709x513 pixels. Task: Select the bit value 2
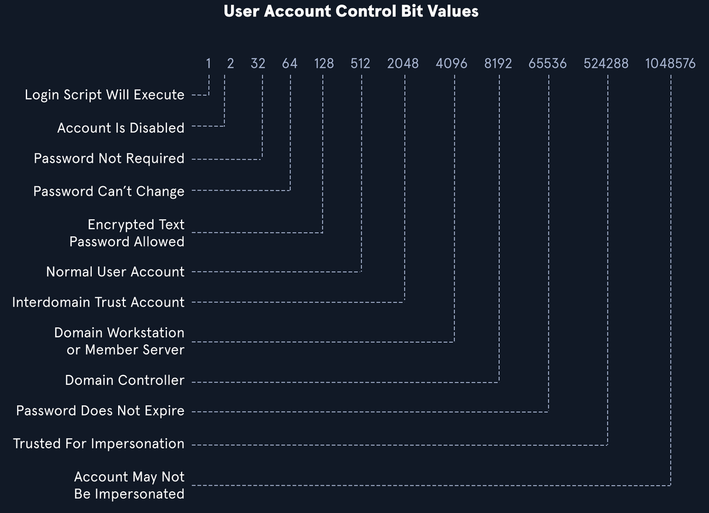tap(230, 63)
